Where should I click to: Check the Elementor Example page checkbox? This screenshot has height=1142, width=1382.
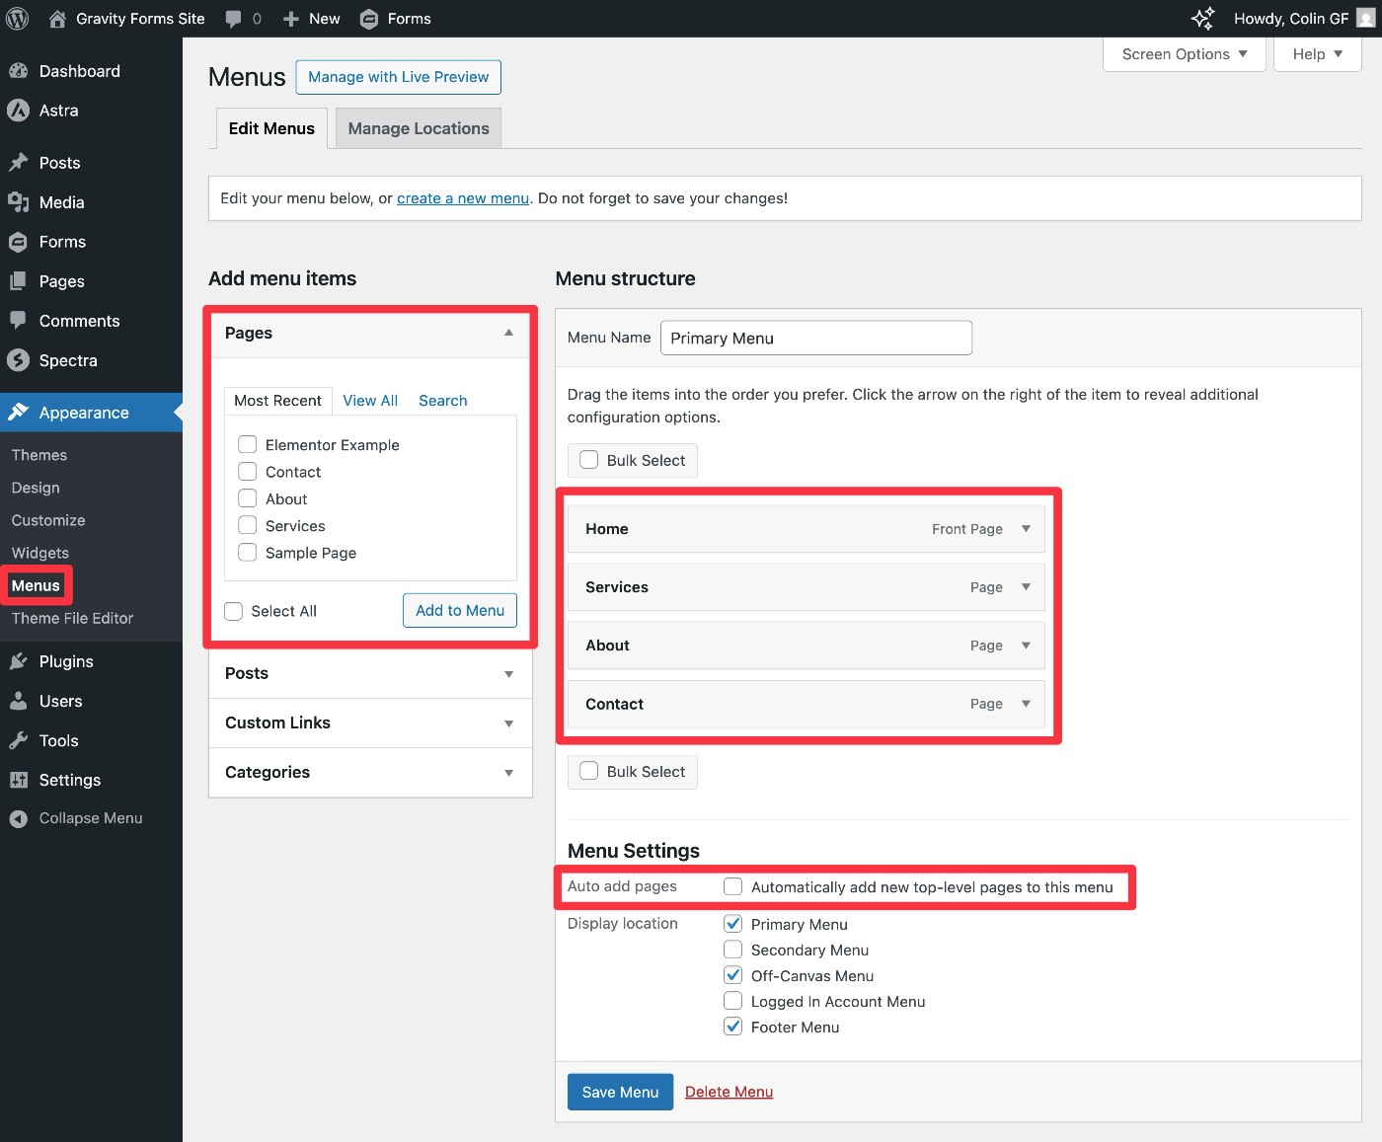[x=248, y=445]
